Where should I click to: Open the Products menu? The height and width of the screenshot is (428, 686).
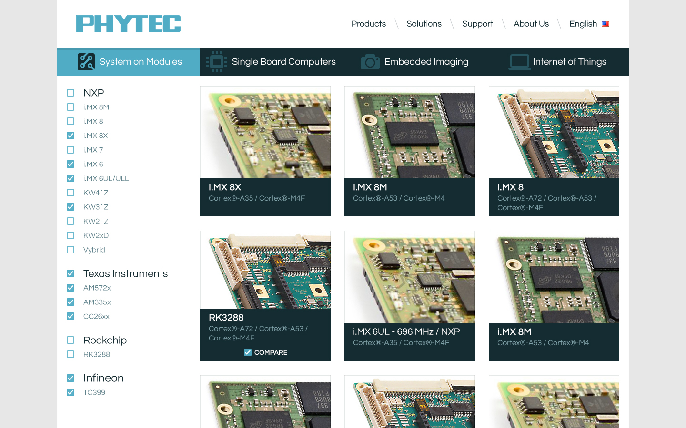click(x=368, y=24)
